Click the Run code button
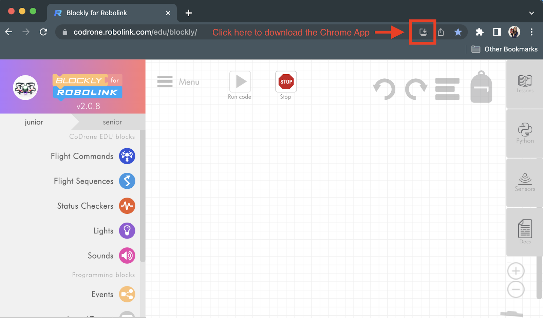The height and width of the screenshot is (318, 543). pyautogui.click(x=240, y=85)
